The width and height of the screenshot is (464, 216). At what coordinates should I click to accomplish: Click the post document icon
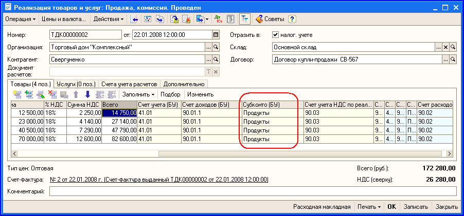coord(174,19)
